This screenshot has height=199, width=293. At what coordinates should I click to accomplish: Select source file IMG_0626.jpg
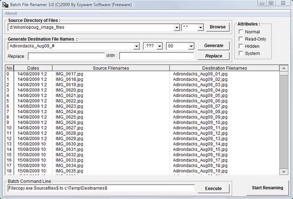click(x=69, y=122)
